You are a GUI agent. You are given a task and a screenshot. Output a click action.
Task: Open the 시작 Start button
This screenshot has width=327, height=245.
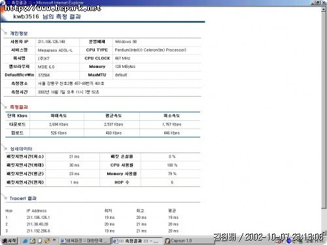click(9, 240)
